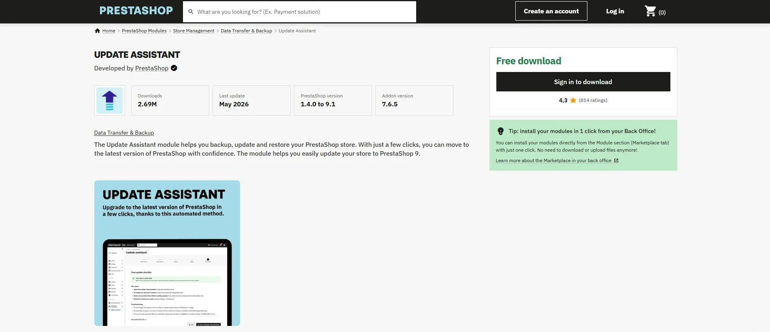Open Data Transfer & Backup breadcrumb link
Screen dimensions: 770x332
[247, 31]
